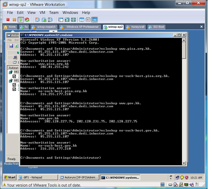This screenshot has width=212, height=189.
Task: Open the Windows menu
Action: (70, 13)
